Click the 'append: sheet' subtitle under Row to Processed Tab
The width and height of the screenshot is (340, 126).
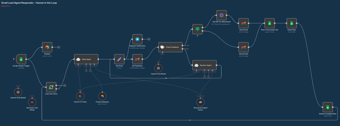[270, 32]
